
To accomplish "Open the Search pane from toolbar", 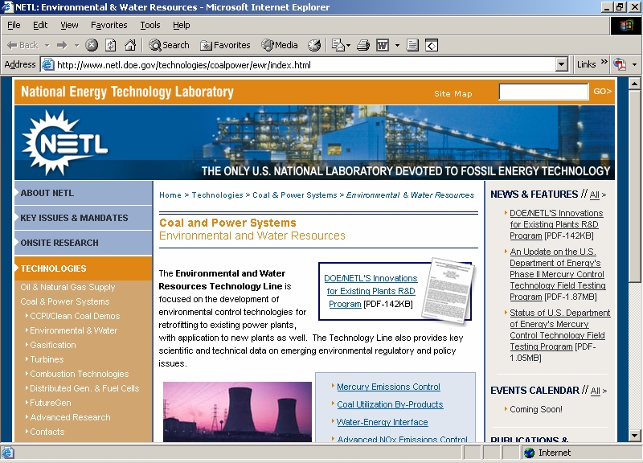I will 169,45.
